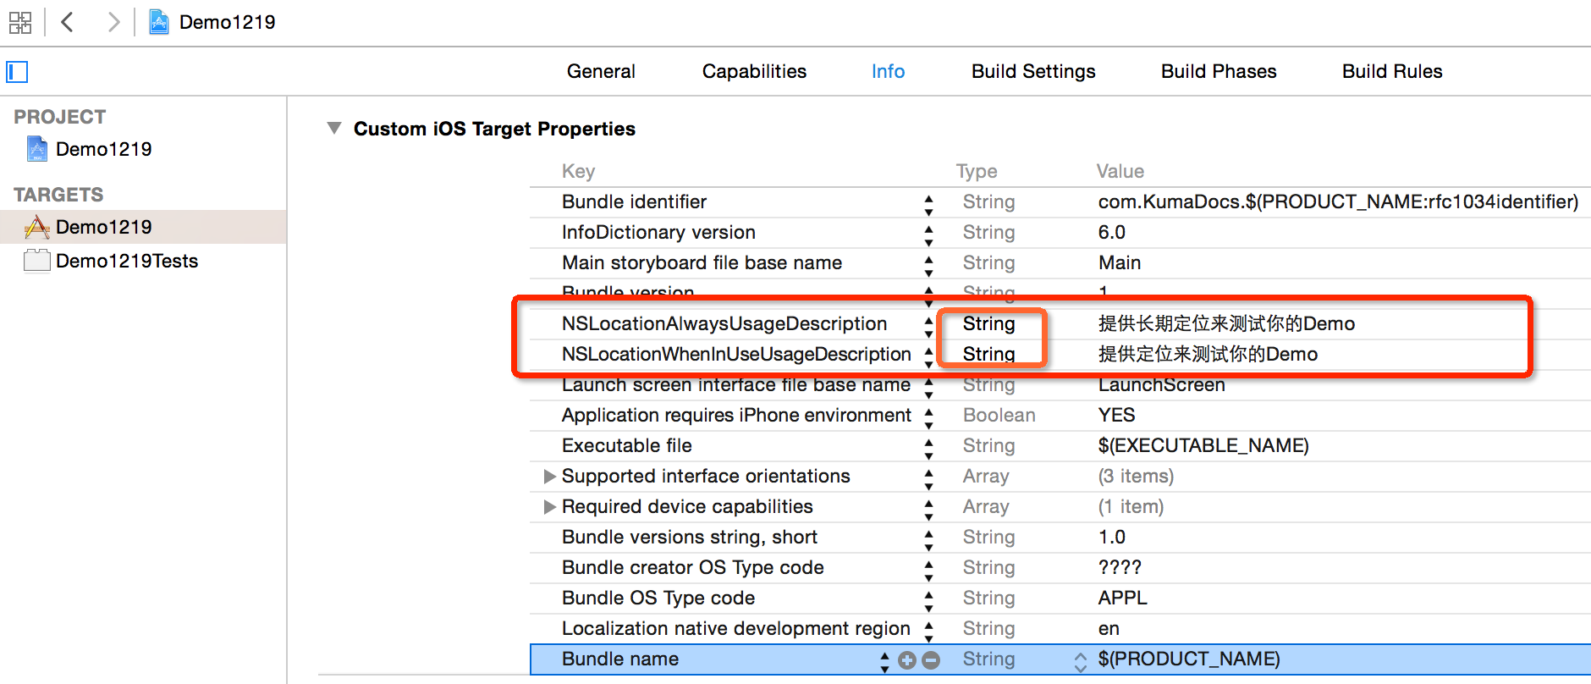This screenshot has height=684, width=1591.
Task: Edit the NSLocationAlwaysUsageDescription value
Action: [x=1225, y=324]
